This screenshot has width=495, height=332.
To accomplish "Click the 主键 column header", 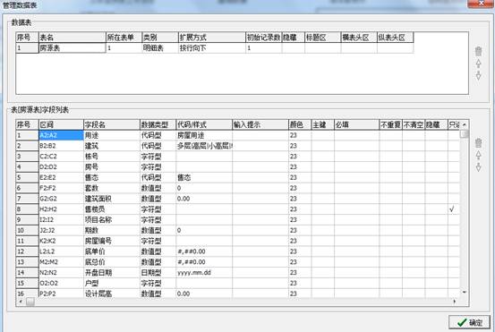I will (x=322, y=124).
